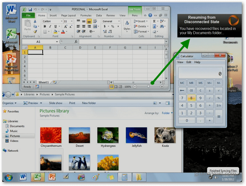The image size is (246, 186).
Task: Click the Excel Help question mark icon
Action: 150,15
